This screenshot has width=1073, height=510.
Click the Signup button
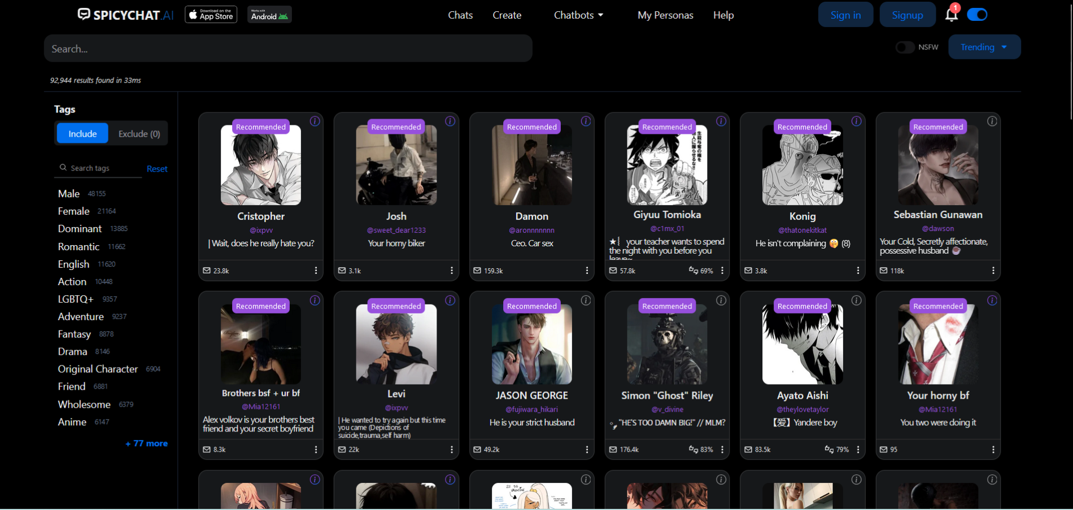[908, 15]
